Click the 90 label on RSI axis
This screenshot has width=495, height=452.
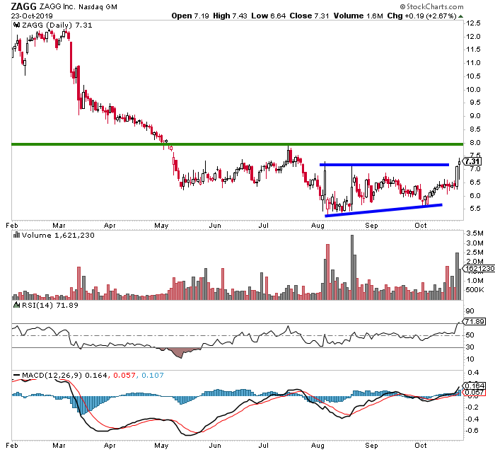coord(470,311)
